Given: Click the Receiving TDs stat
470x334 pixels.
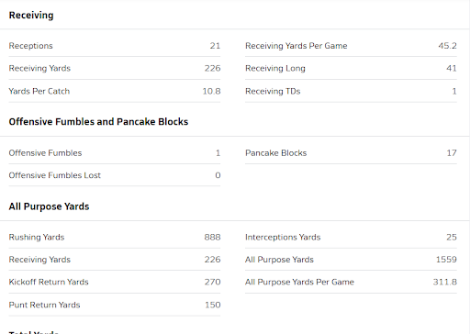Looking at the screenshot, I should coord(351,91).
